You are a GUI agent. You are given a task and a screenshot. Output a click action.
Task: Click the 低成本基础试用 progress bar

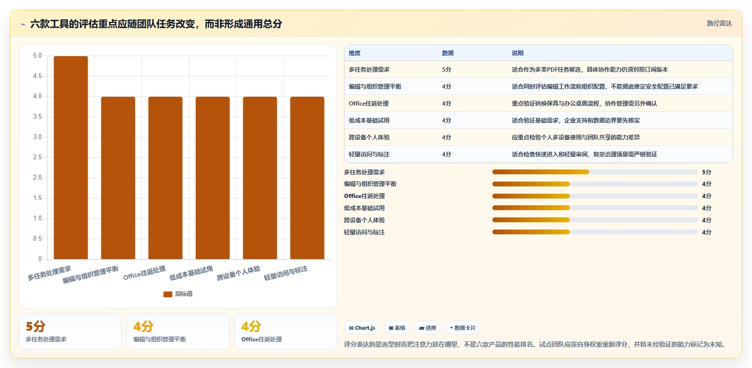coord(595,208)
